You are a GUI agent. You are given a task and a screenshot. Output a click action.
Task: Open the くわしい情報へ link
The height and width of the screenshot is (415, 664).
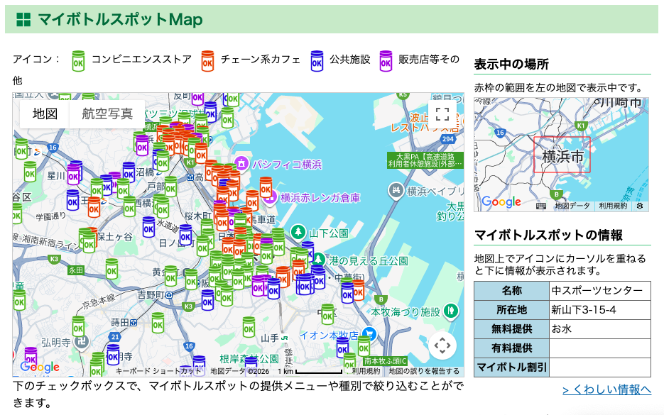pos(606,389)
